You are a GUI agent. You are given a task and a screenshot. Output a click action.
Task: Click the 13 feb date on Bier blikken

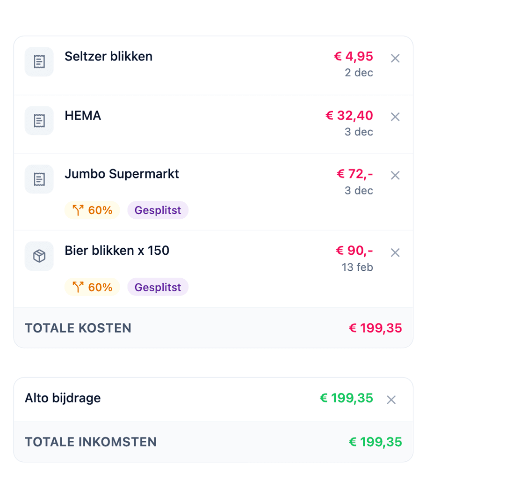coord(360,267)
